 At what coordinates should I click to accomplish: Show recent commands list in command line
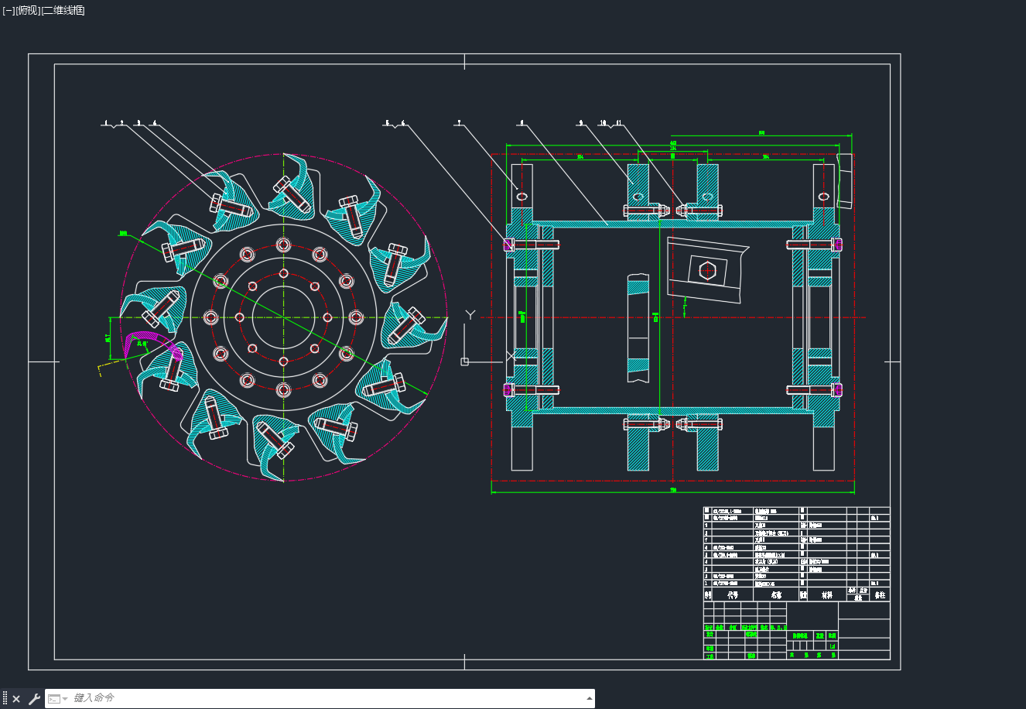(58, 699)
